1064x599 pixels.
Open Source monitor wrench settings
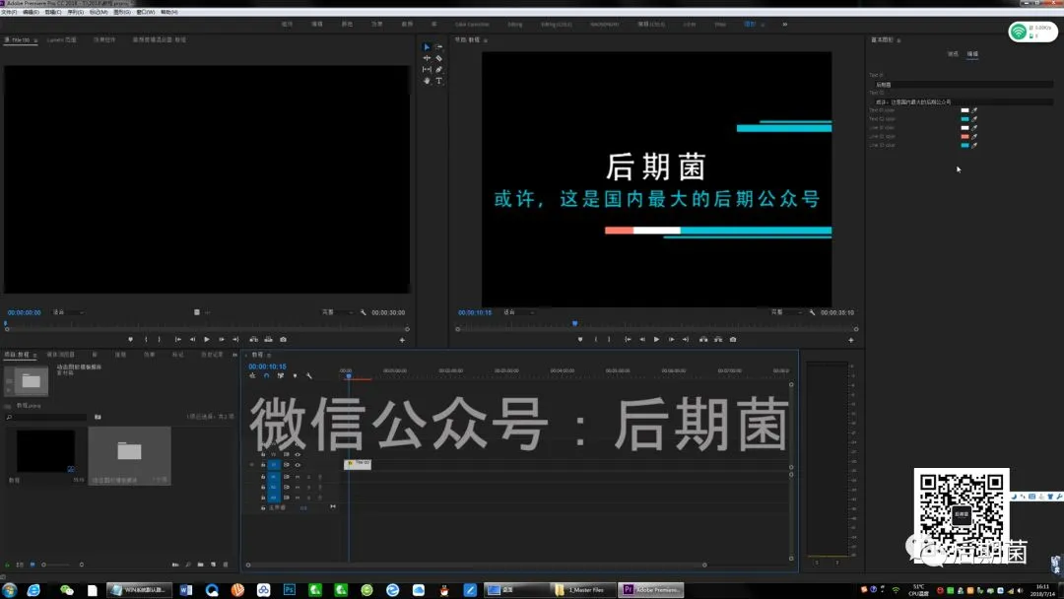(363, 312)
